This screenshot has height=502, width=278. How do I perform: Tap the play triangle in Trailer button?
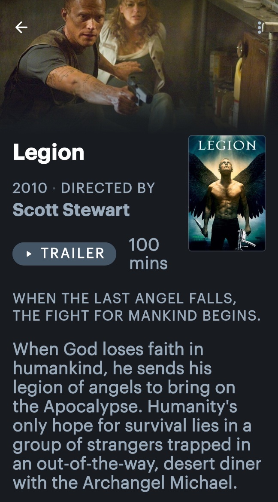coord(29,254)
